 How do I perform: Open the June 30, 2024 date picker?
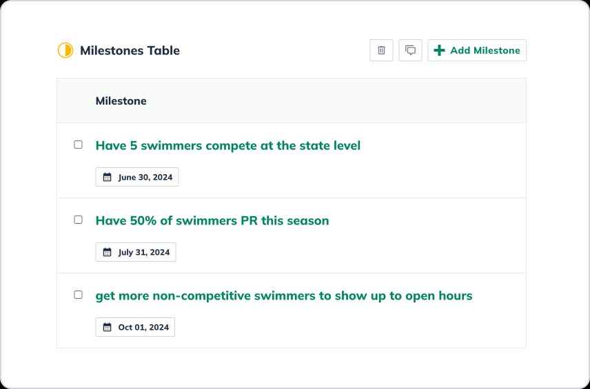145,177
